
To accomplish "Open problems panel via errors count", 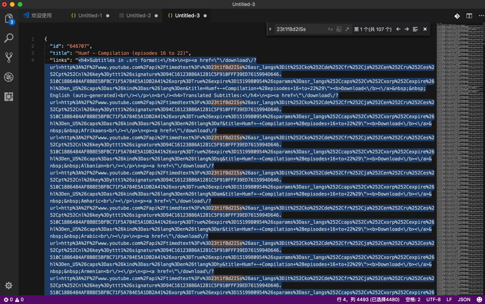I will pyautogui.click(x=8, y=300).
